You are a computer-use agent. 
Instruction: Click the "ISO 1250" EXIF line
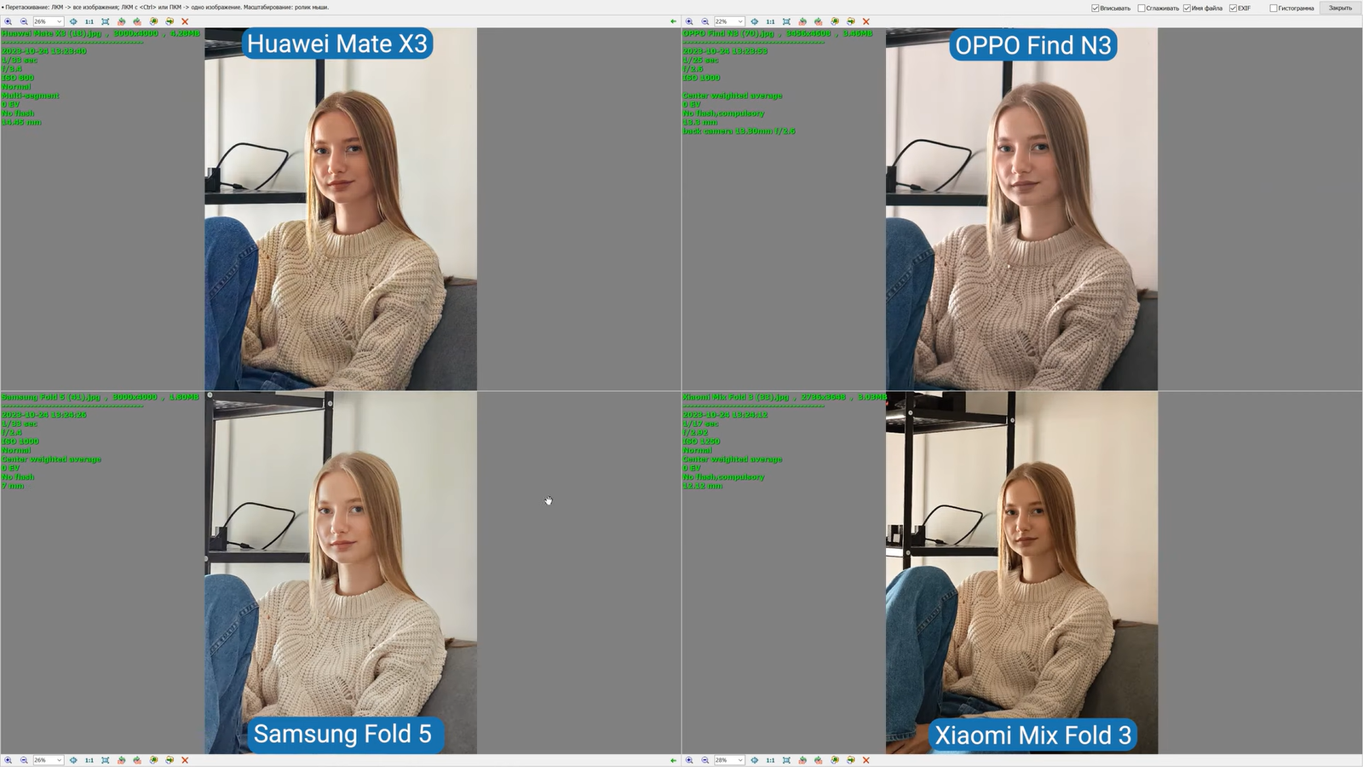coord(701,441)
